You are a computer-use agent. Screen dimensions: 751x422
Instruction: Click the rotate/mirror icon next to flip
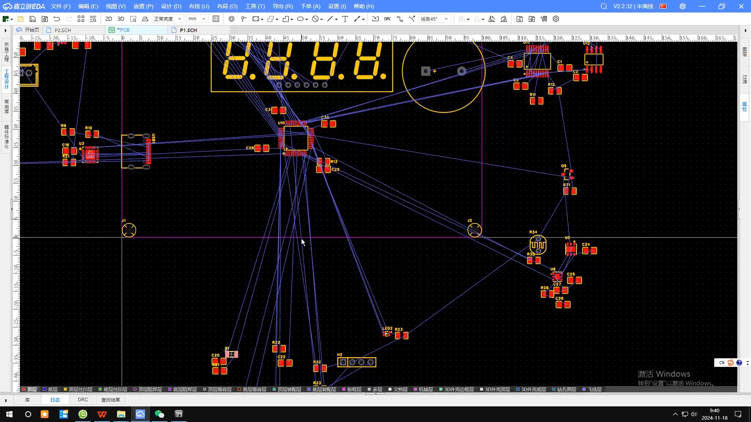point(504,19)
